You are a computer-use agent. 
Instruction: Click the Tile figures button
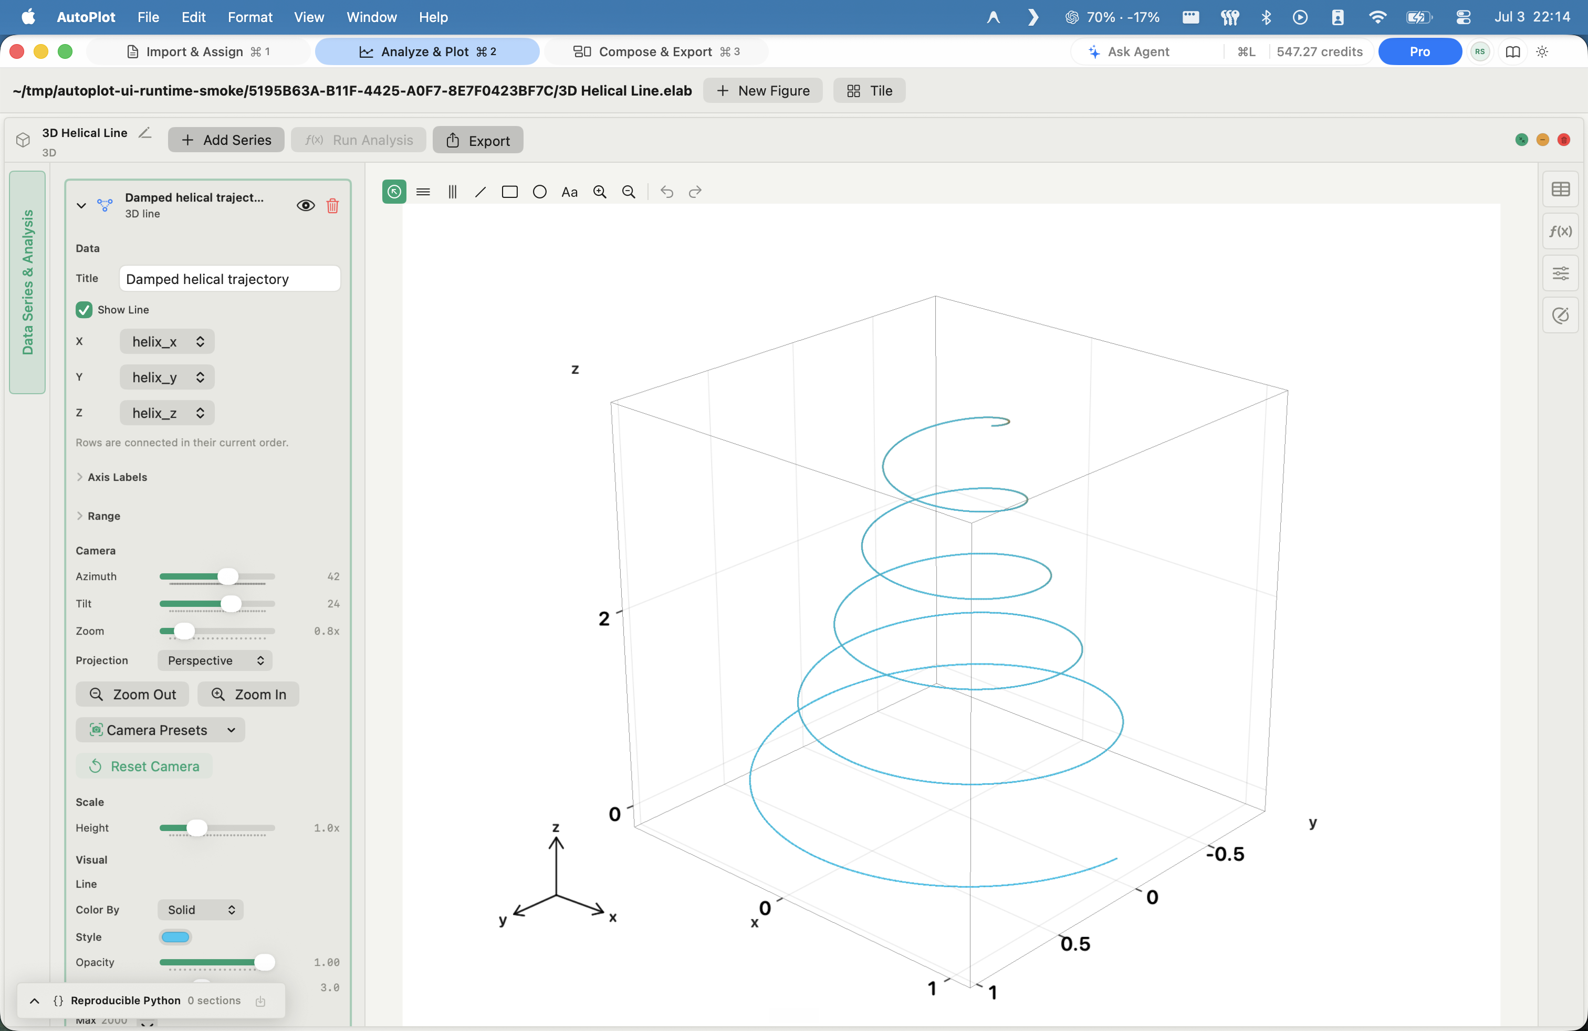click(x=870, y=91)
